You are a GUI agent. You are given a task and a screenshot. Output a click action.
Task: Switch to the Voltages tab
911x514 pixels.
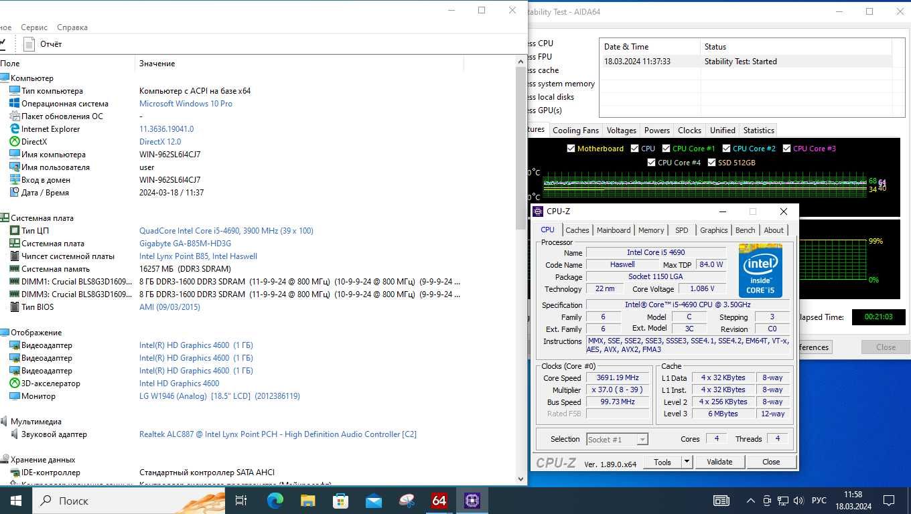pos(622,131)
